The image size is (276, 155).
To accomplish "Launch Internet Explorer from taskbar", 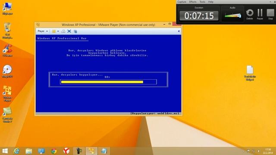I will click(x=16, y=151).
